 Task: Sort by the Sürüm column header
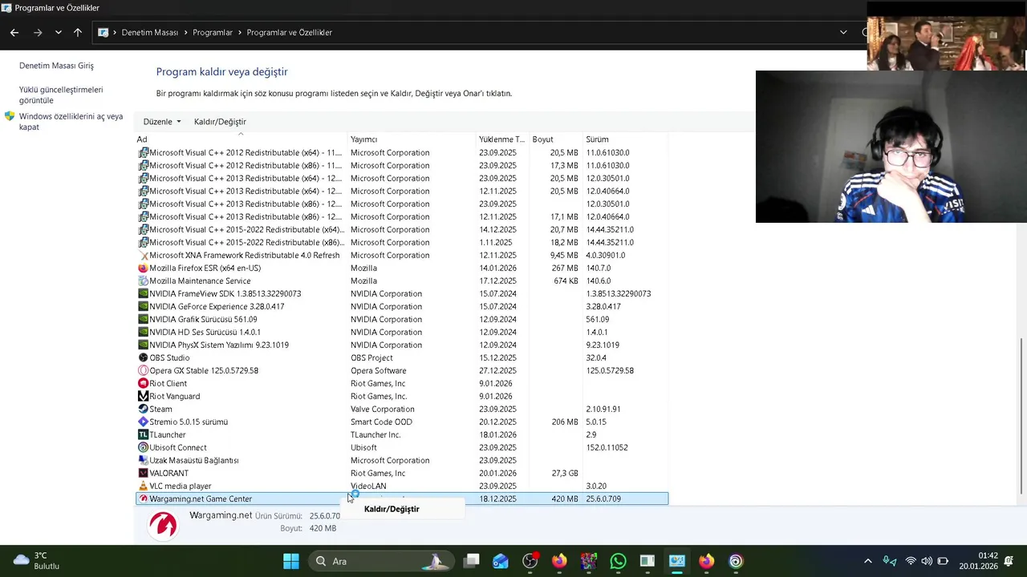tap(625, 139)
